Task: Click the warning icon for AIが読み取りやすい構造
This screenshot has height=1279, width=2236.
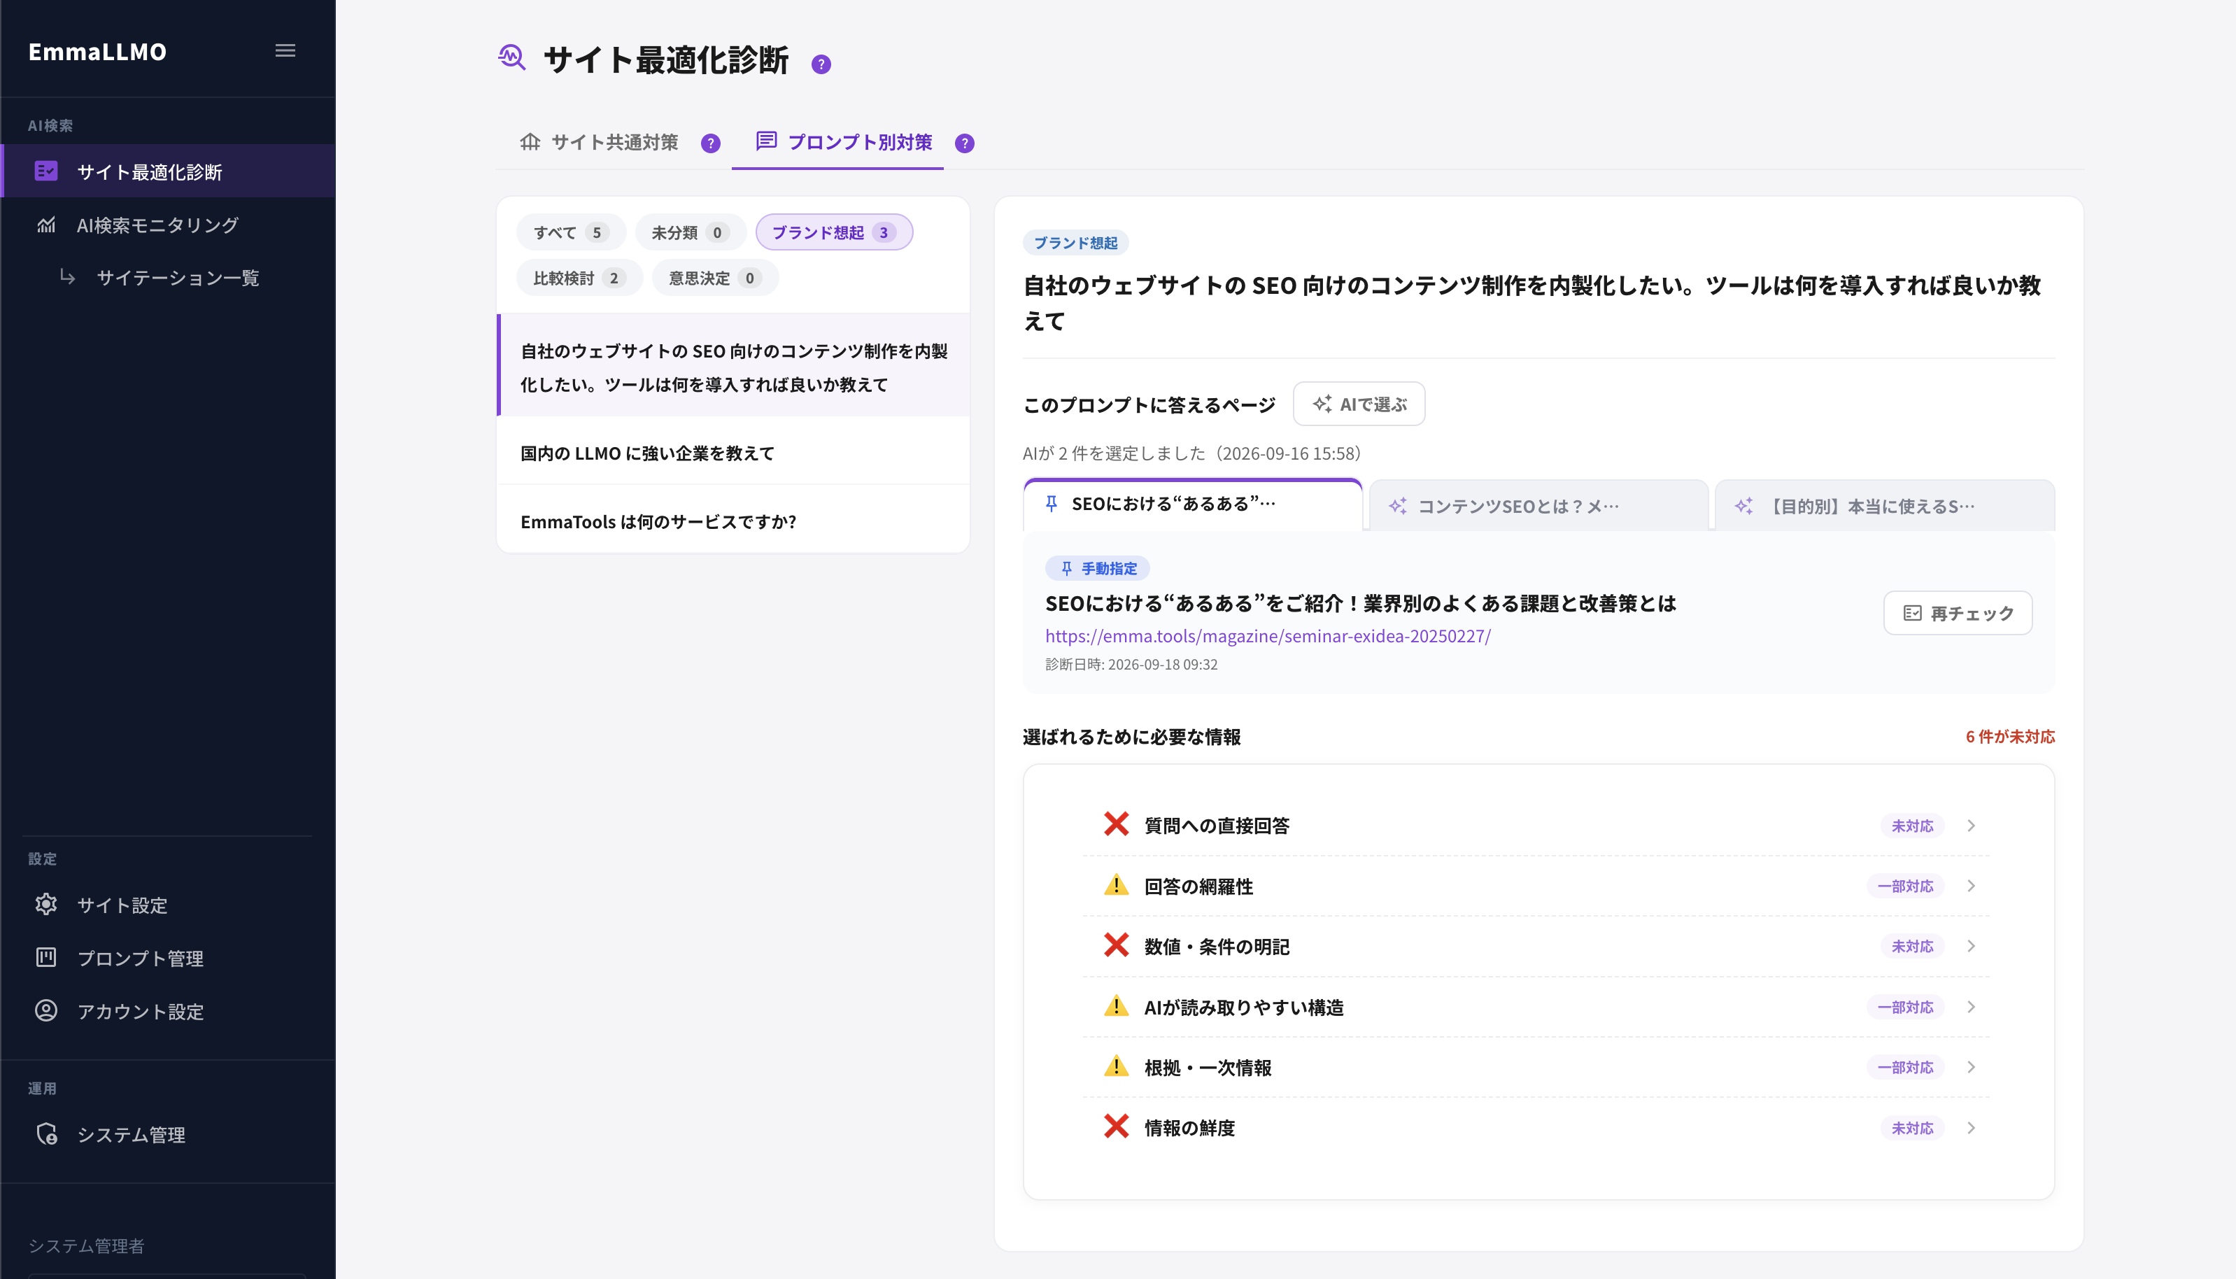Action: point(1116,1006)
